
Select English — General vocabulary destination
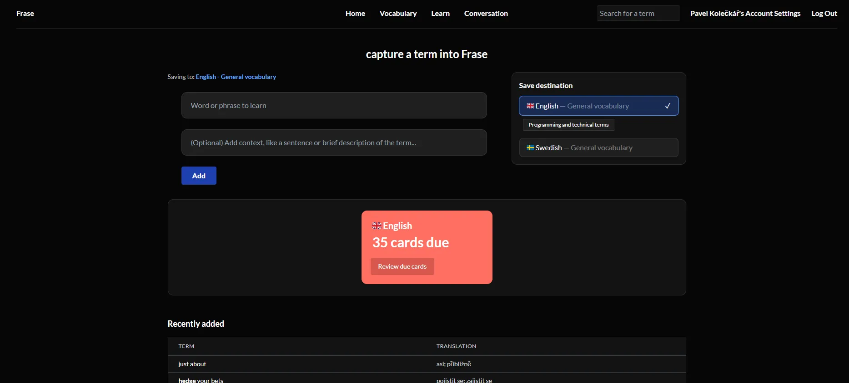598,106
